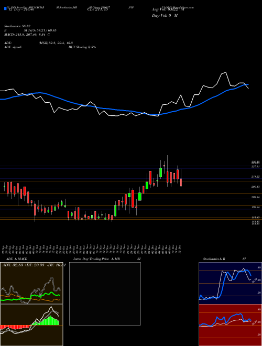This screenshot has height=346, width=262.
Task: Click the 'SI 14/3: 58.21 / 69.83' readout
Action: pyautogui.click(x=40, y=30)
